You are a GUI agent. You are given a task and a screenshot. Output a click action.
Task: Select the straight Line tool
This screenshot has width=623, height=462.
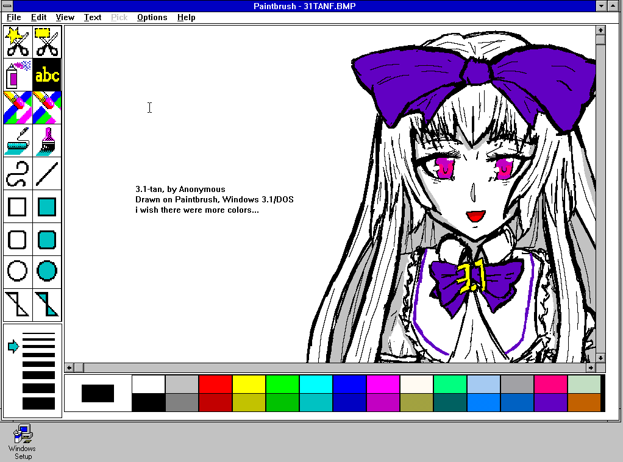(48, 174)
